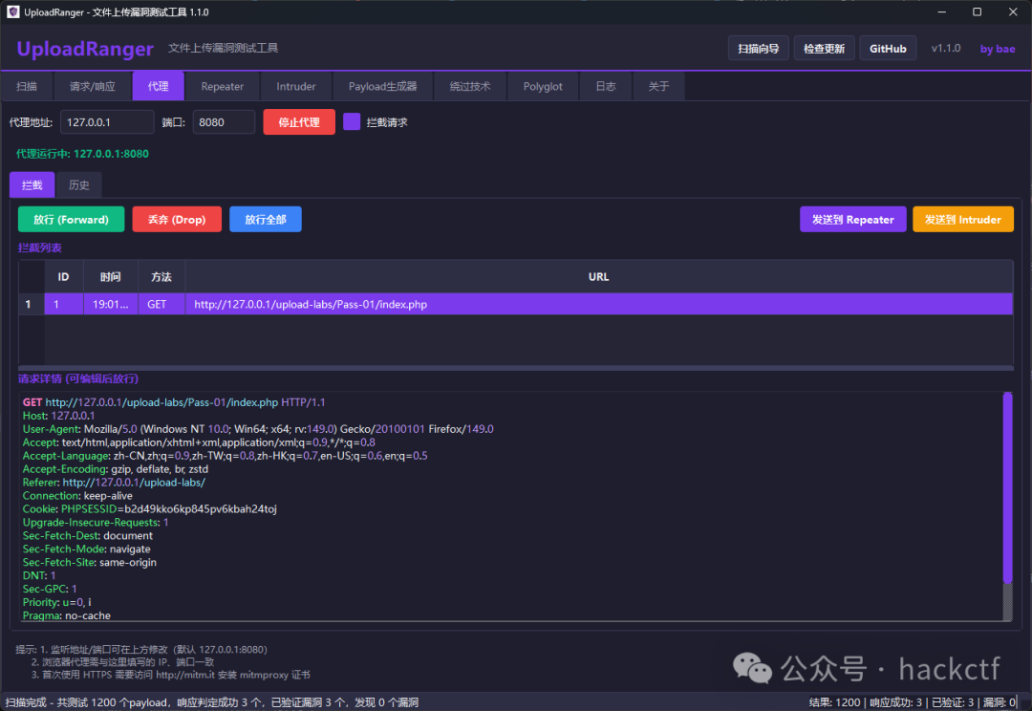Click the 时间 column header
Screen dimensions: 1032x711
pos(111,276)
